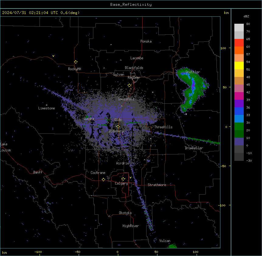The width and height of the screenshot is (262, 256).
Task: Pick the purple 36-39 dBZ legend swatch
Action: coord(239,103)
